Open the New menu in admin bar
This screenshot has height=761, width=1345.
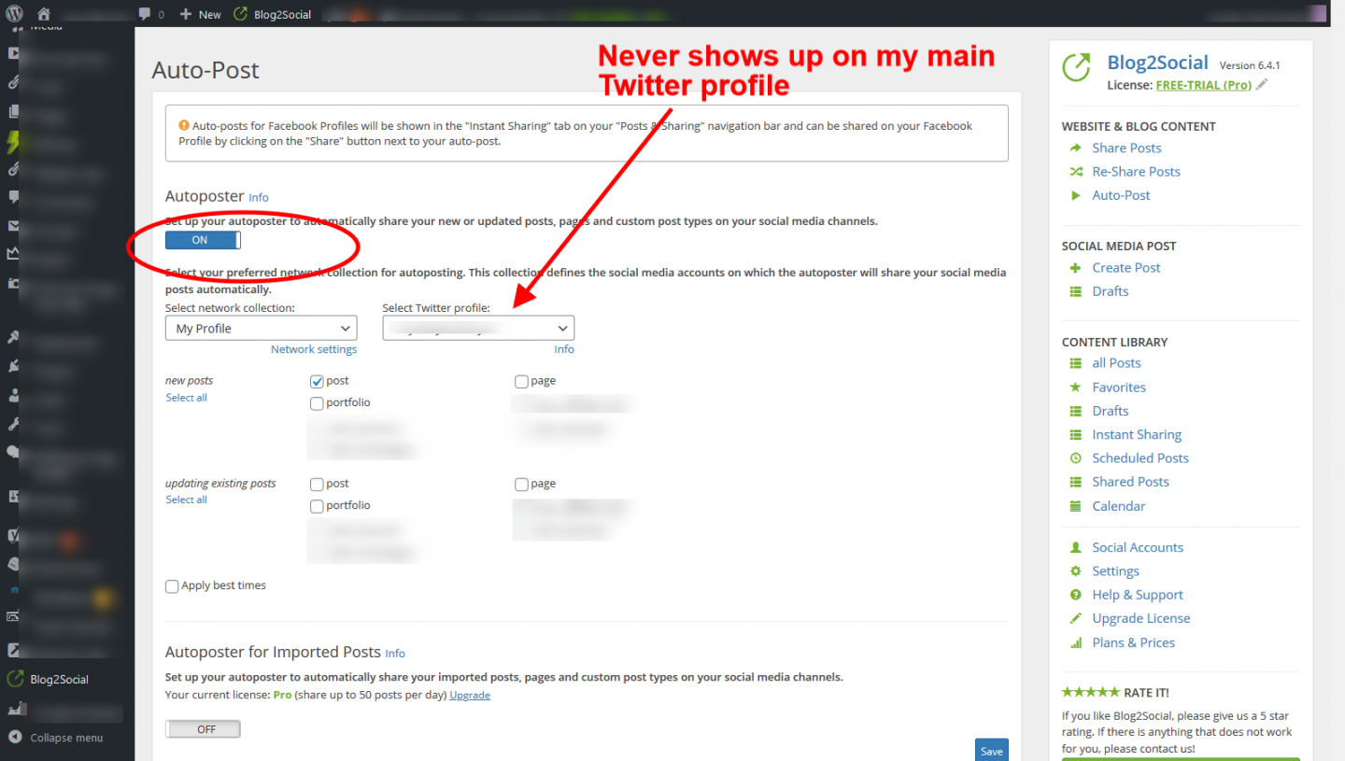pos(201,14)
